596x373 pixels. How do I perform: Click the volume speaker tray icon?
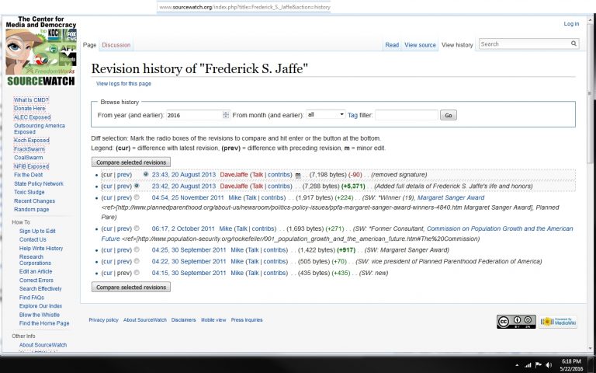(x=549, y=364)
